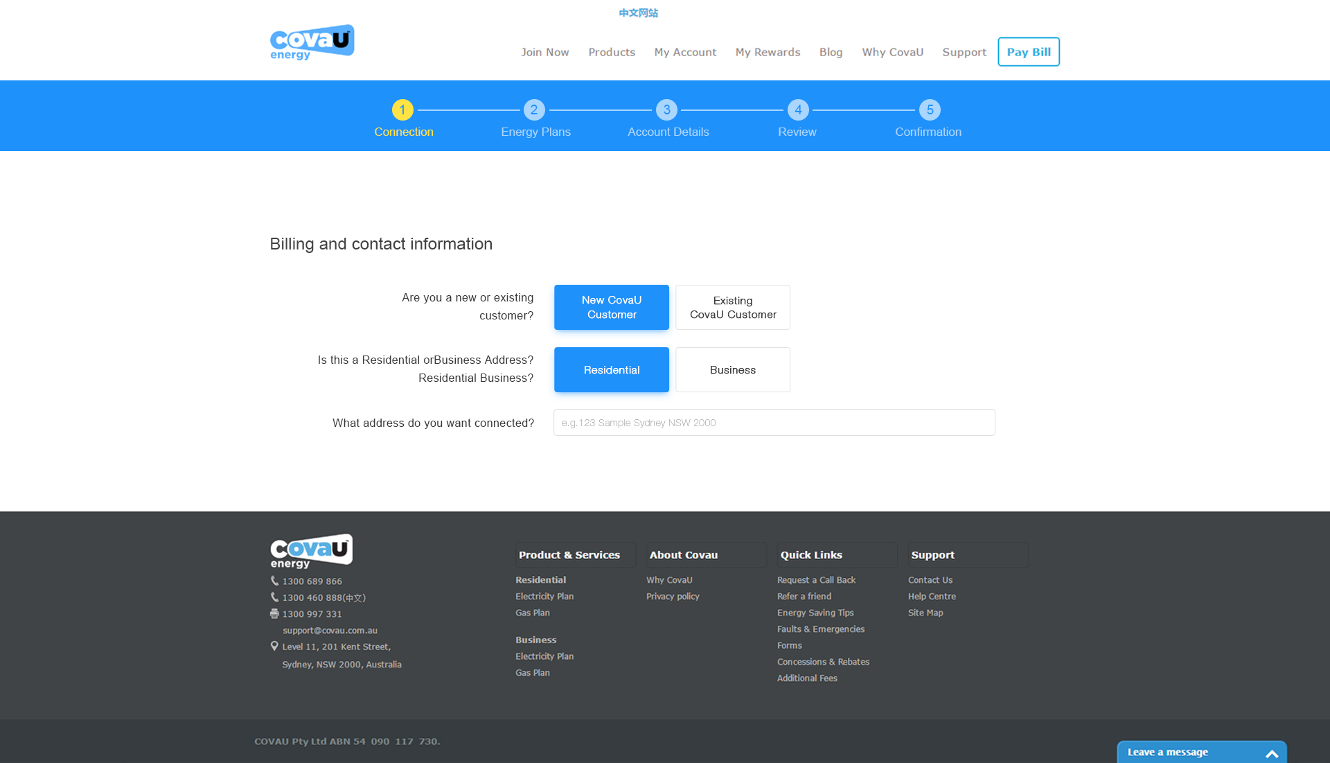The height and width of the screenshot is (763, 1330).
Task: Click About Covau footer heading
Action: point(683,555)
